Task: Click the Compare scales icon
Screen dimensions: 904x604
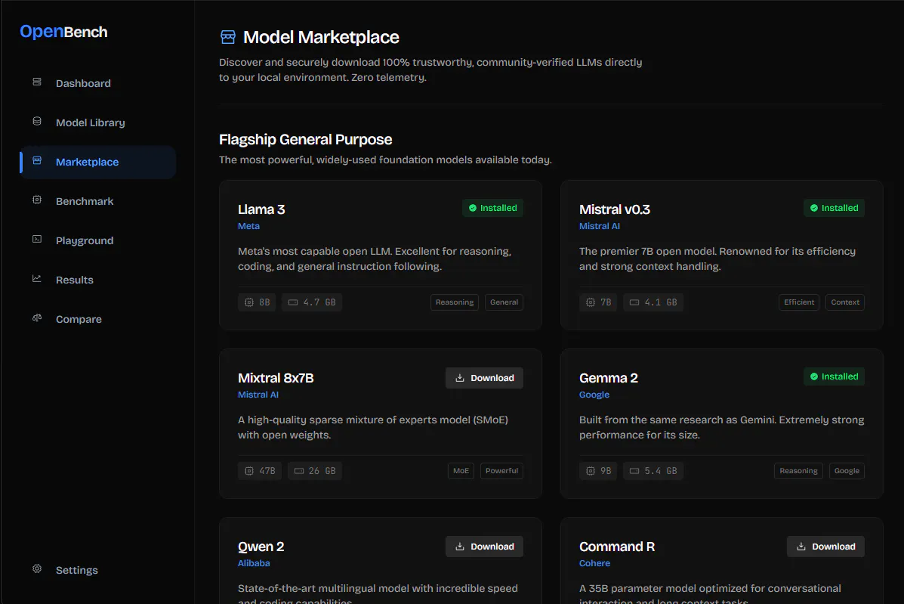Action: (37, 317)
